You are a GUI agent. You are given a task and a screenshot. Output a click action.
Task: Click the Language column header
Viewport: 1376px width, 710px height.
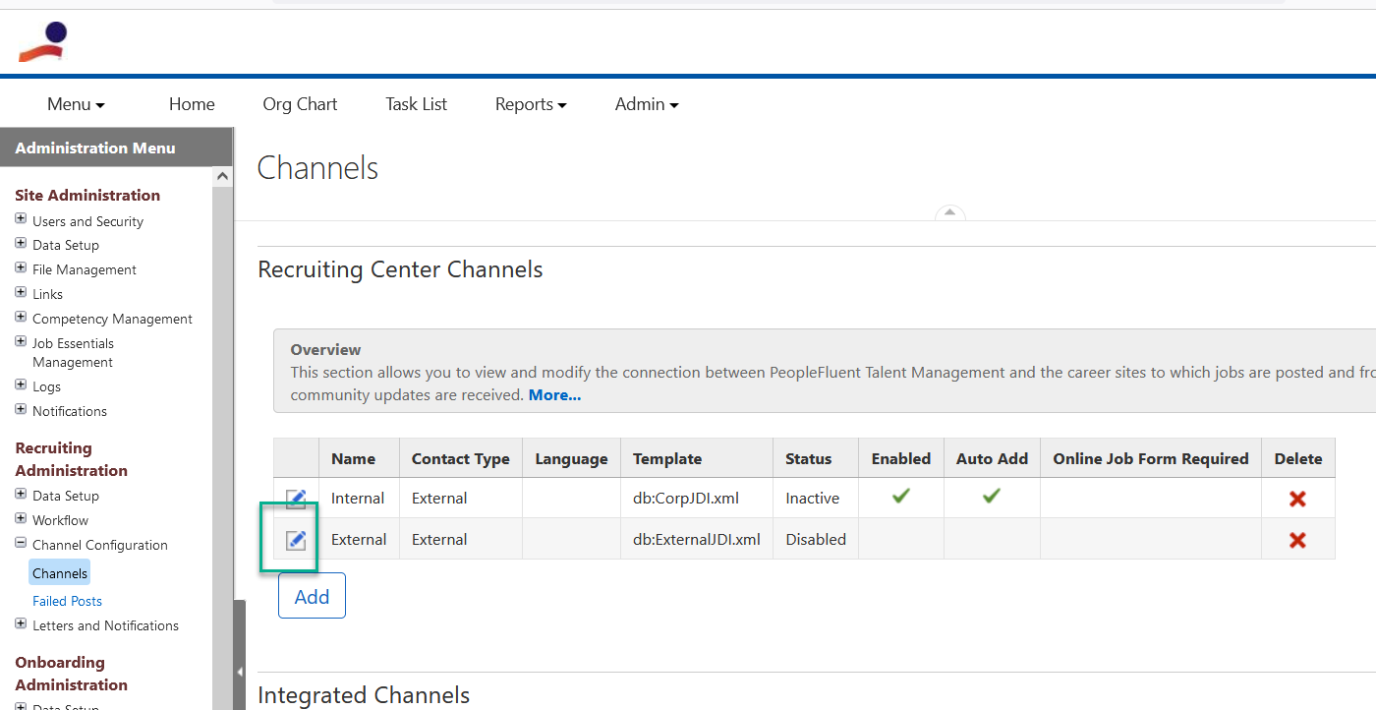click(571, 458)
